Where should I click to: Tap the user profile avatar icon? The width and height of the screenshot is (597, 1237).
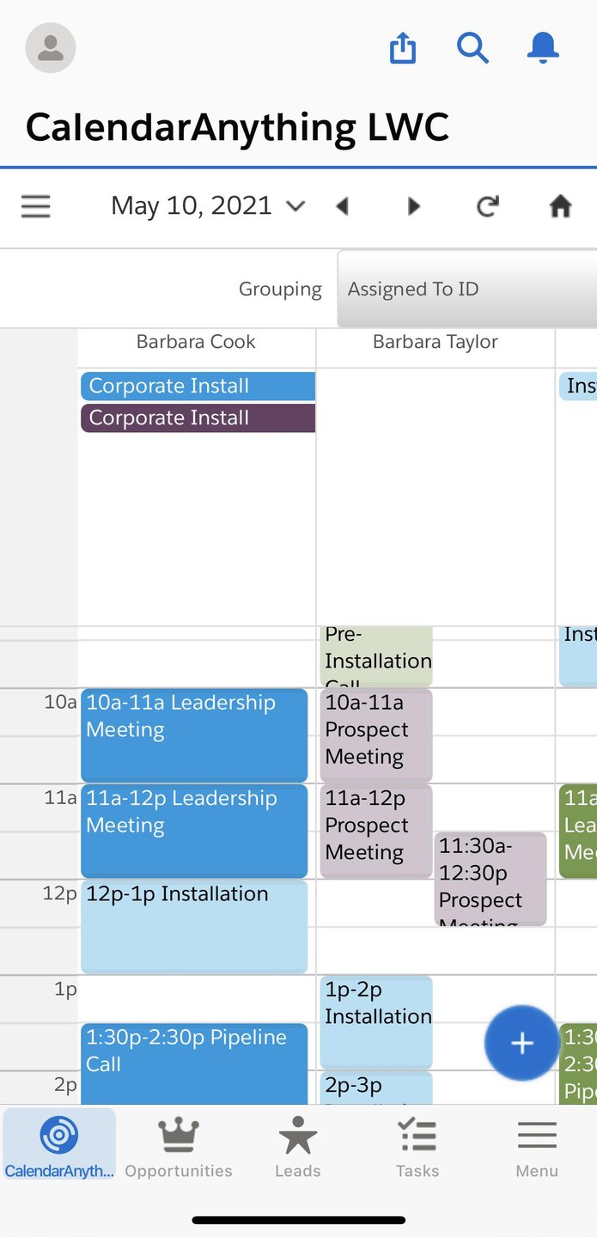coord(51,47)
